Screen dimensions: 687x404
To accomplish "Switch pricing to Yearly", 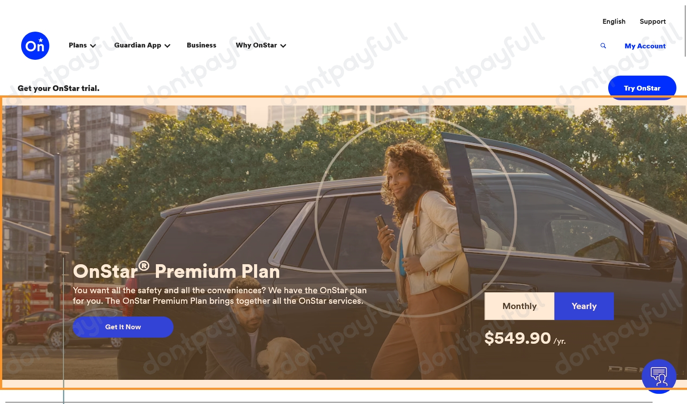I will [584, 306].
